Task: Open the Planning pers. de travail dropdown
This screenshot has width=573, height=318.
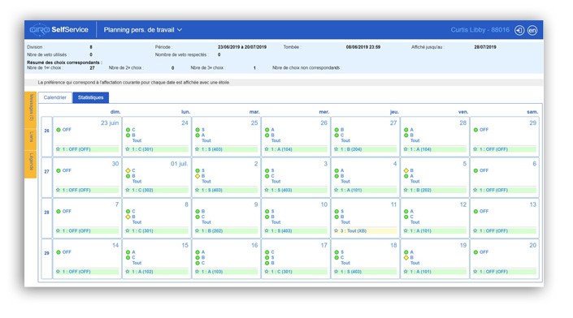Action: tap(142, 30)
